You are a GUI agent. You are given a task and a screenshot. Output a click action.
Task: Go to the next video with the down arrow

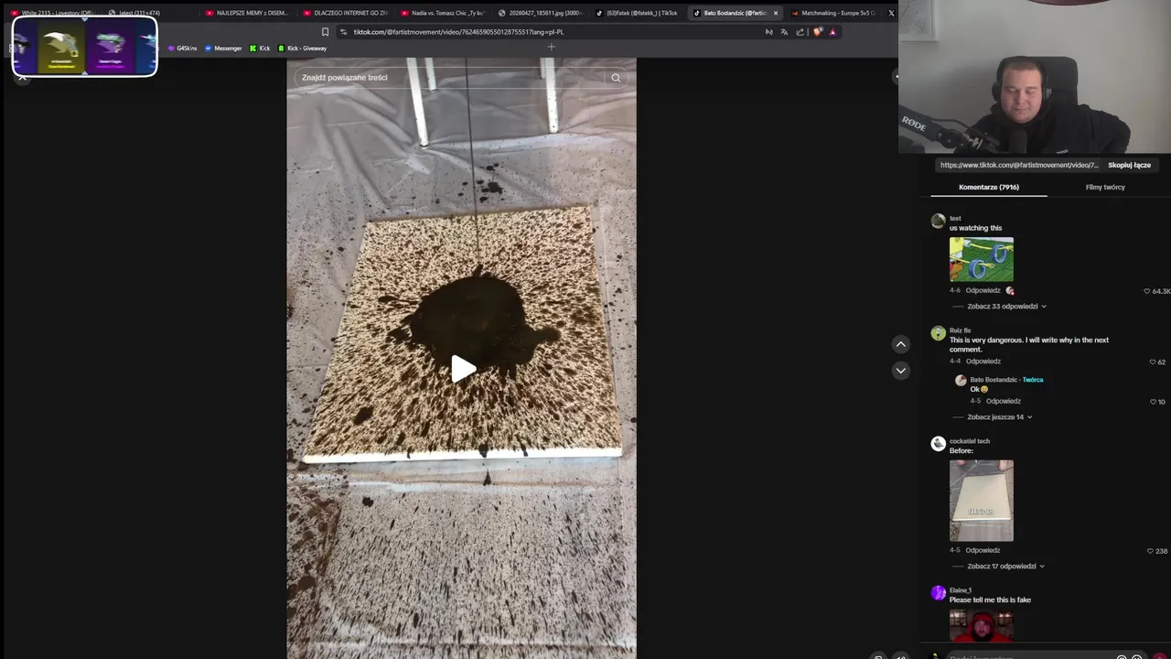901,371
